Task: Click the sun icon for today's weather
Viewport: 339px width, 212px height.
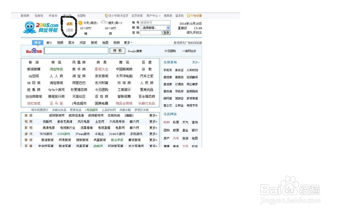Action: point(80,23)
